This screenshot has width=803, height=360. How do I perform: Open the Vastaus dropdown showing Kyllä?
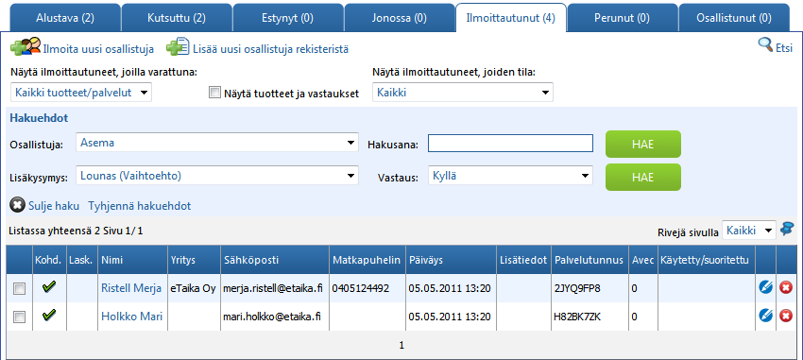(x=510, y=176)
